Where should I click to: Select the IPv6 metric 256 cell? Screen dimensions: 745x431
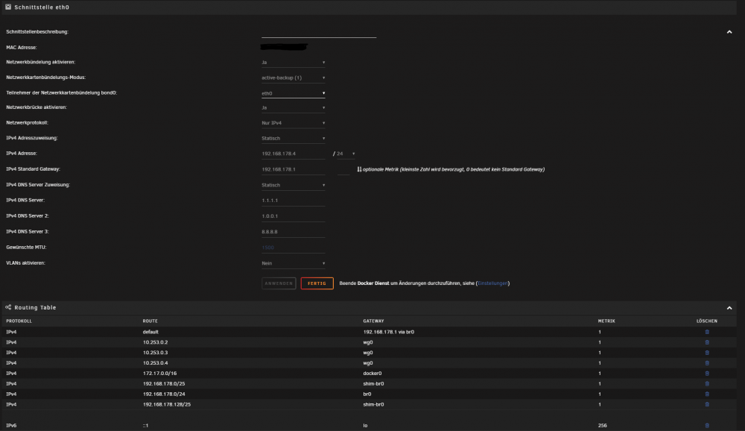[603, 426]
